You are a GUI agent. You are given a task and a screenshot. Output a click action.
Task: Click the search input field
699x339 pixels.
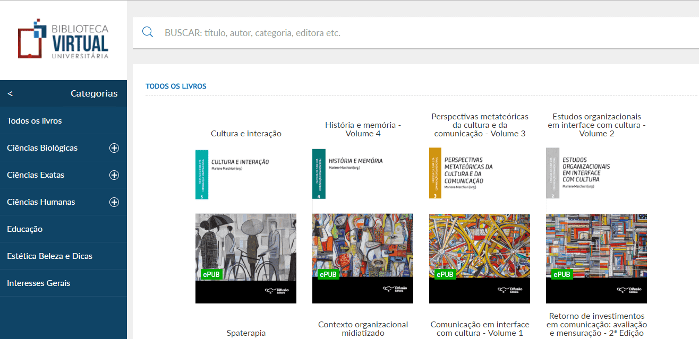click(x=372, y=33)
